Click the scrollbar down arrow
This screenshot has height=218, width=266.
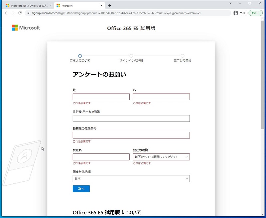(x=263, y=214)
